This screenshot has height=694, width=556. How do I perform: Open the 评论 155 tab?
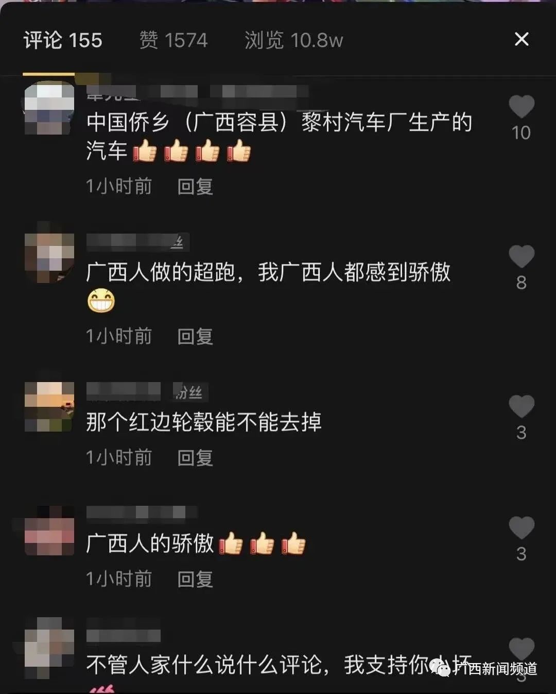pos(63,40)
